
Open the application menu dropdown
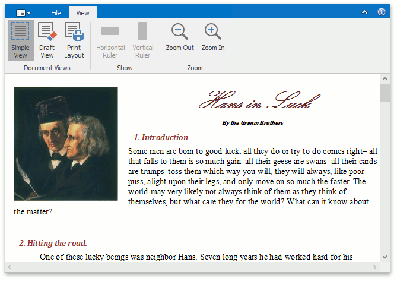click(x=23, y=12)
